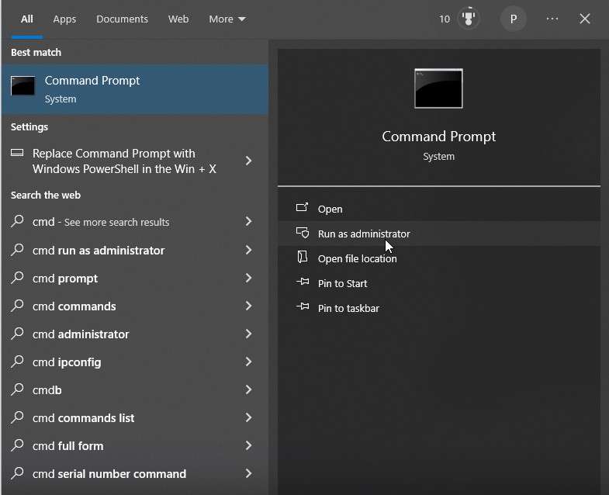
Task: Click the large Command Prompt preview thumbnail
Action: pos(438,88)
